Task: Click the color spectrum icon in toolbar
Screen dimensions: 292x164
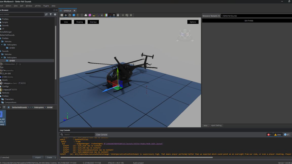Action: click(106, 15)
